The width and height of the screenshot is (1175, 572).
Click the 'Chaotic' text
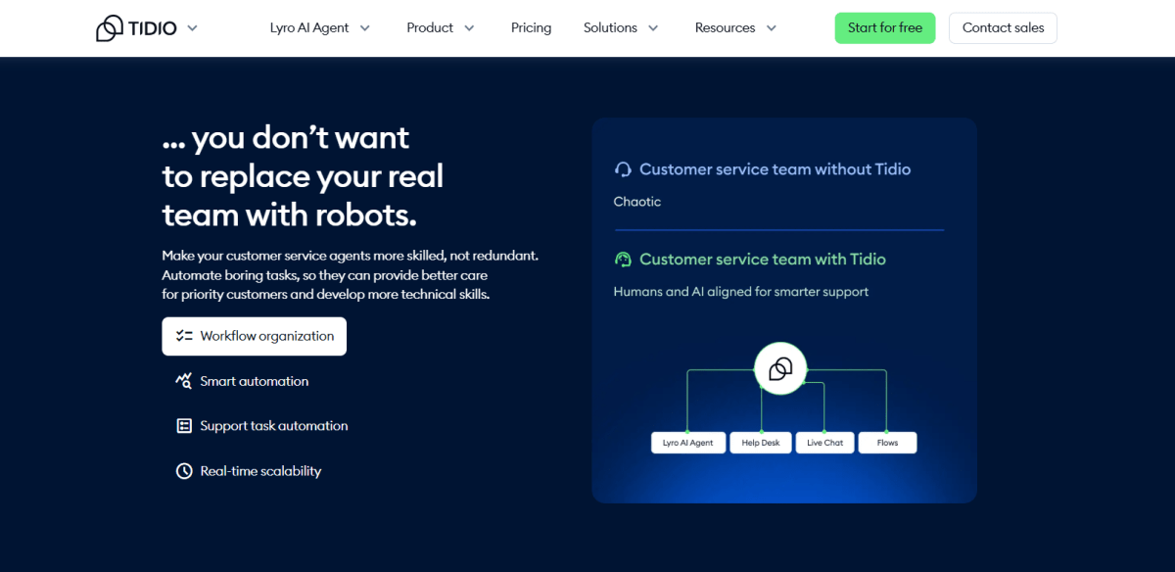[637, 202]
